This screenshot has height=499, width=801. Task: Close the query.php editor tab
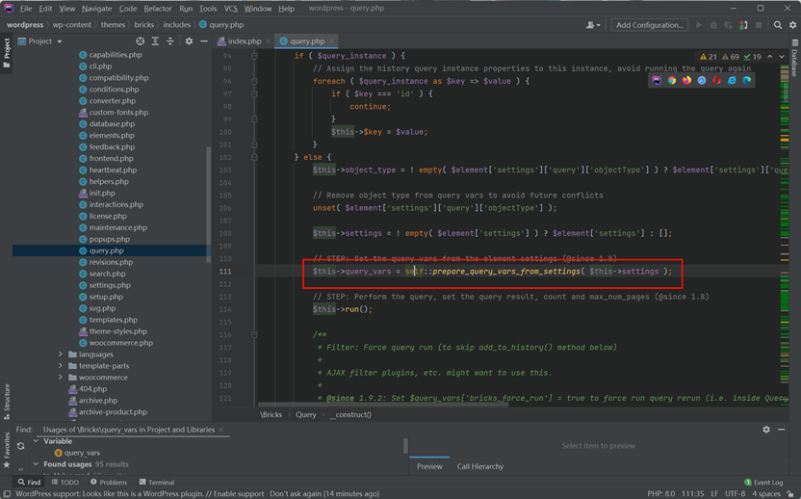tap(331, 41)
